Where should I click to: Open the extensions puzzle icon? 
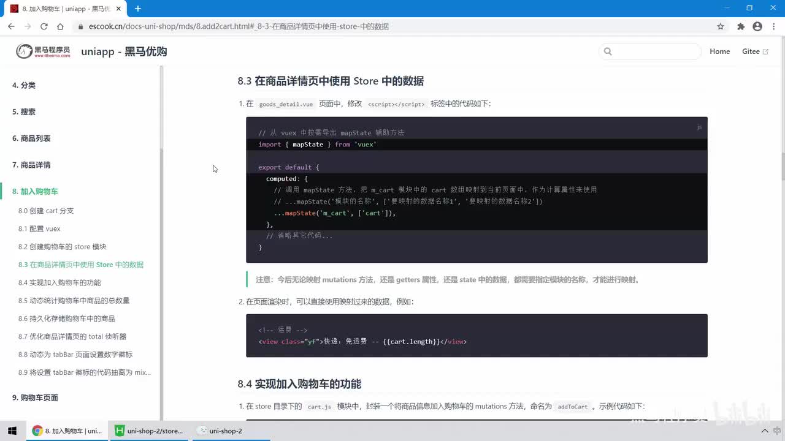click(741, 26)
